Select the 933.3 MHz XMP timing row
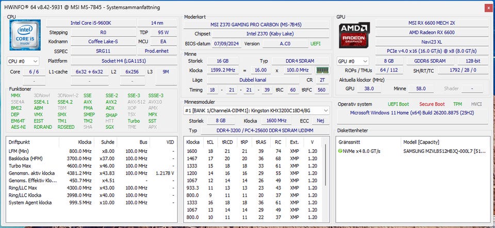 point(253,188)
